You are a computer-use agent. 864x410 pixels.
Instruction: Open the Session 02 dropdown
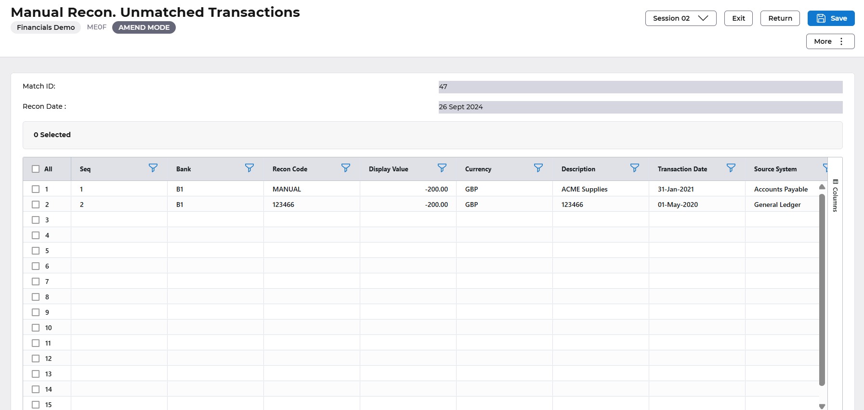[x=681, y=18]
